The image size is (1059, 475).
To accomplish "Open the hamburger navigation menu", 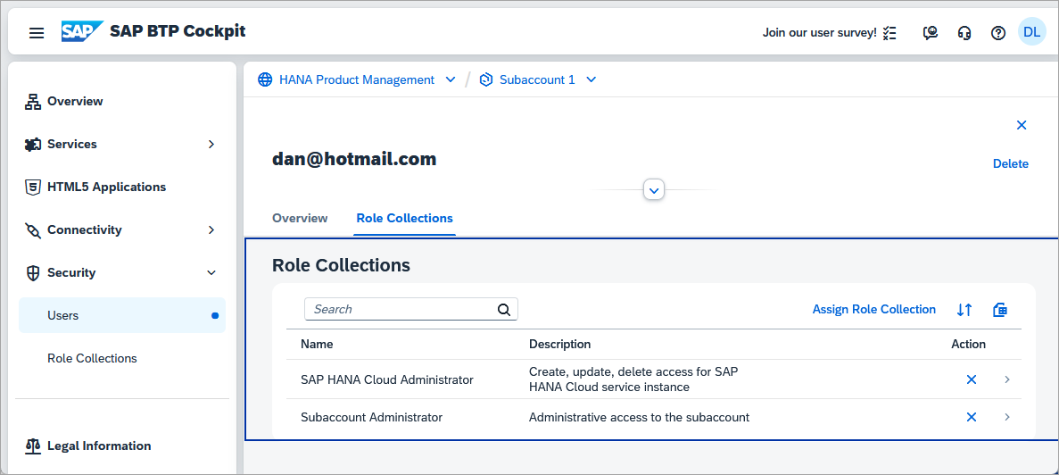I will tap(37, 32).
